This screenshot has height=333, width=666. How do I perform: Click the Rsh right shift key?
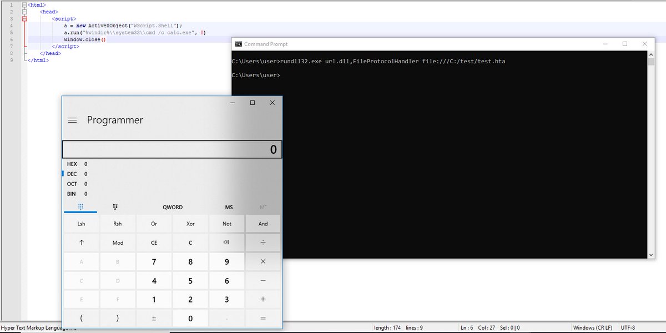(118, 224)
